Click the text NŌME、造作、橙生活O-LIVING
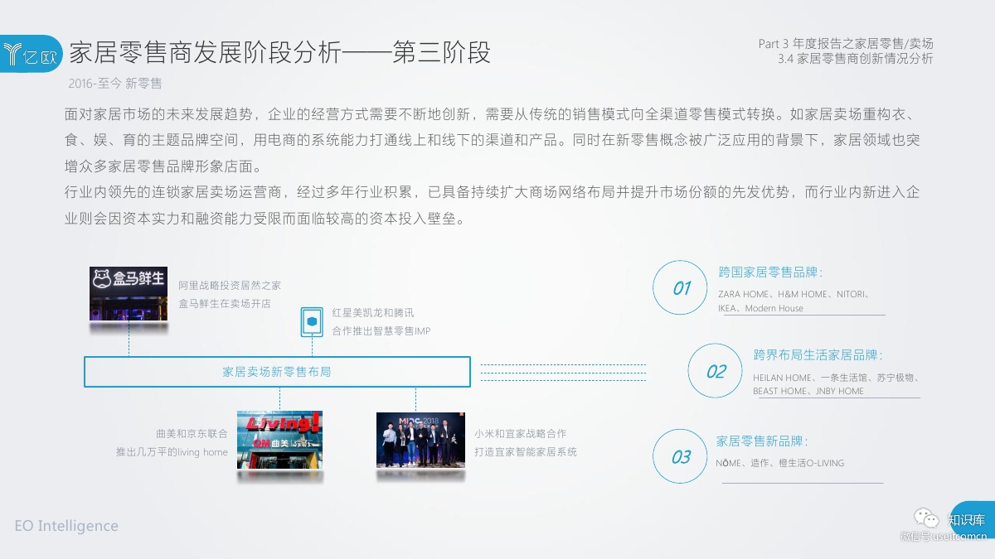The width and height of the screenshot is (995, 559). [x=780, y=463]
